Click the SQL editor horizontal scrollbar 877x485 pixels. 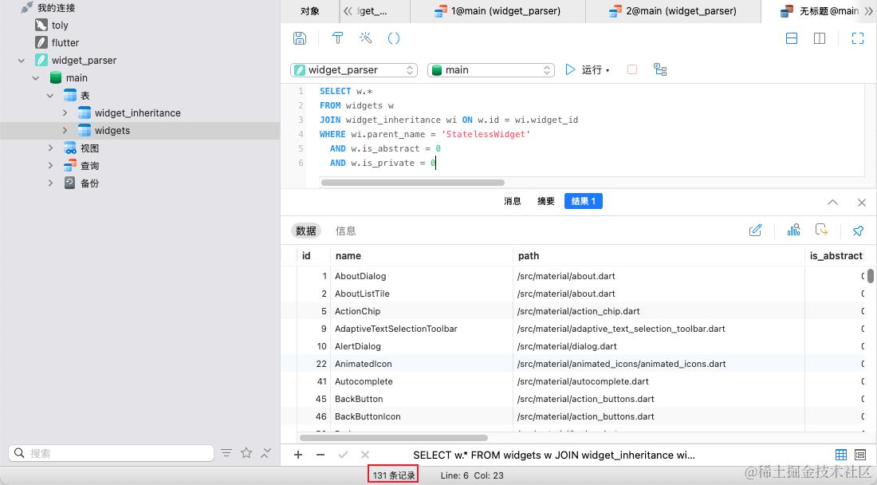[x=413, y=183]
